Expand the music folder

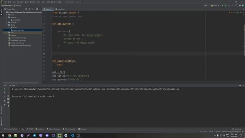tap(9, 28)
